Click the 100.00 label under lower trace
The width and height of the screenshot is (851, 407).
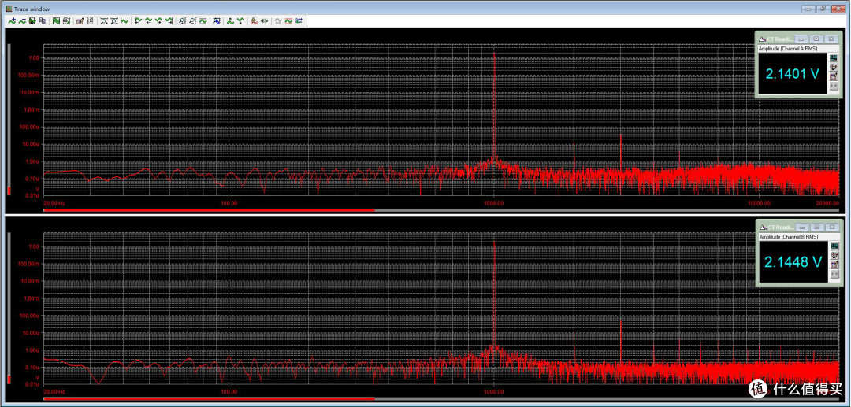pos(229,391)
